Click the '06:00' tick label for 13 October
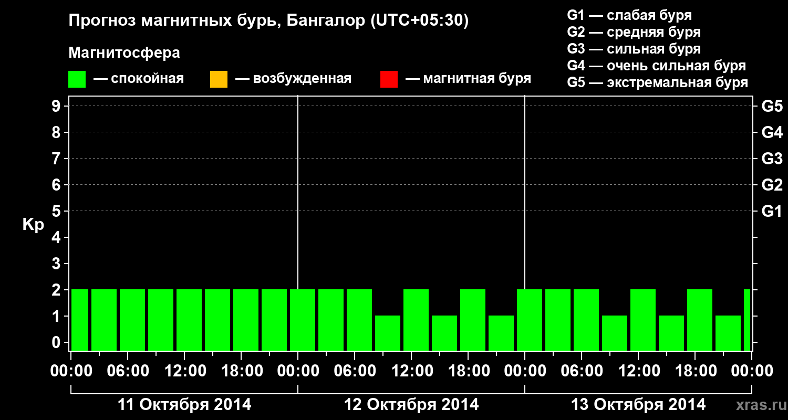 tap(583, 371)
